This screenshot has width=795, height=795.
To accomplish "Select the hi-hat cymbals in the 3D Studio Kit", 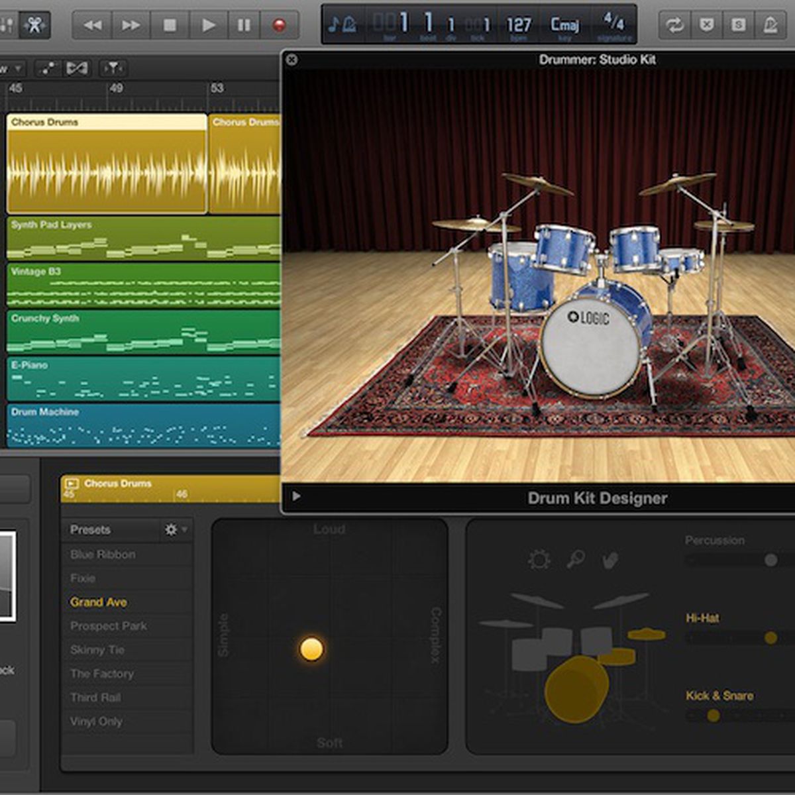I will tap(724, 226).
